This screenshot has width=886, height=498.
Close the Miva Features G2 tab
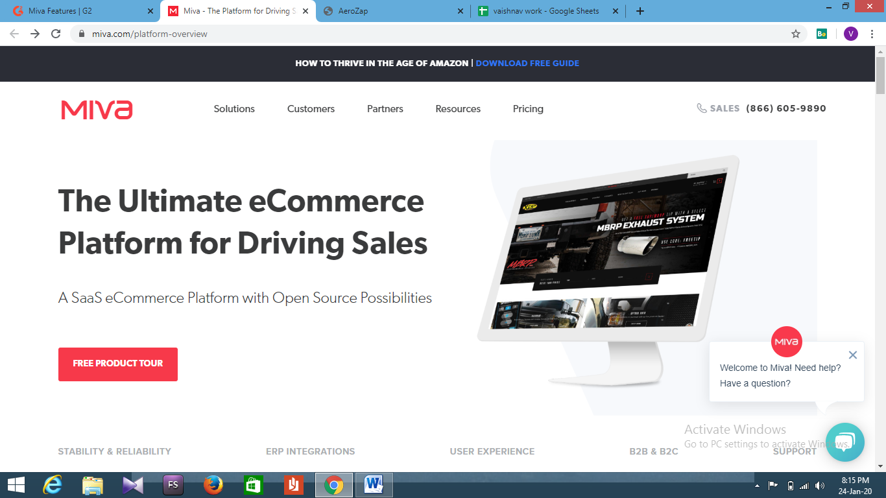(150, 11)
